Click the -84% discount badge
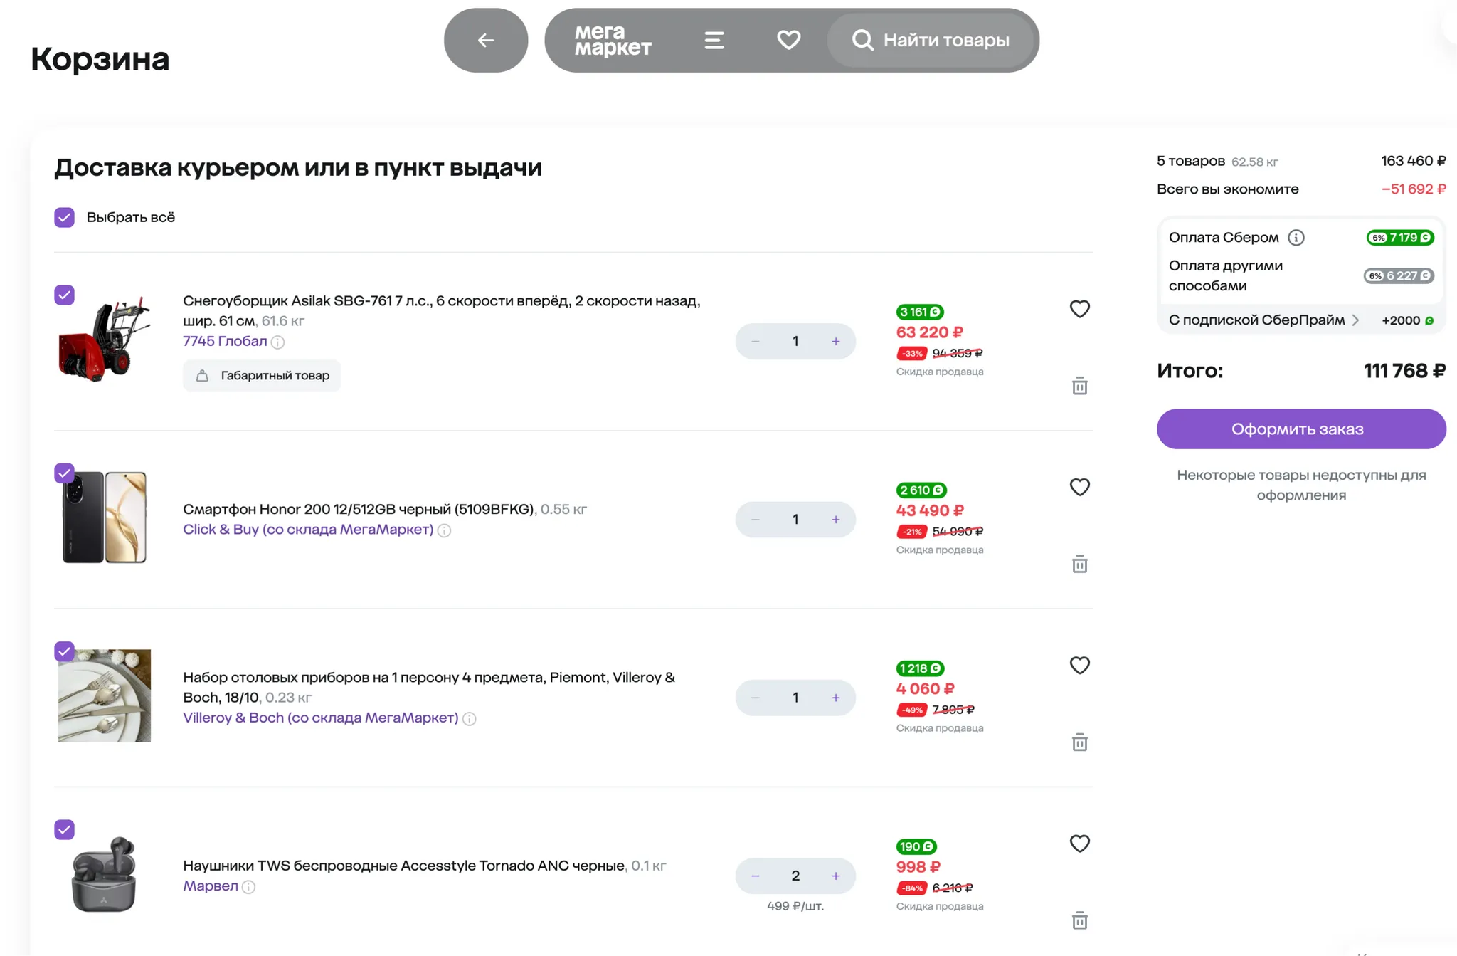1457x956 pixels. [912, 888]
